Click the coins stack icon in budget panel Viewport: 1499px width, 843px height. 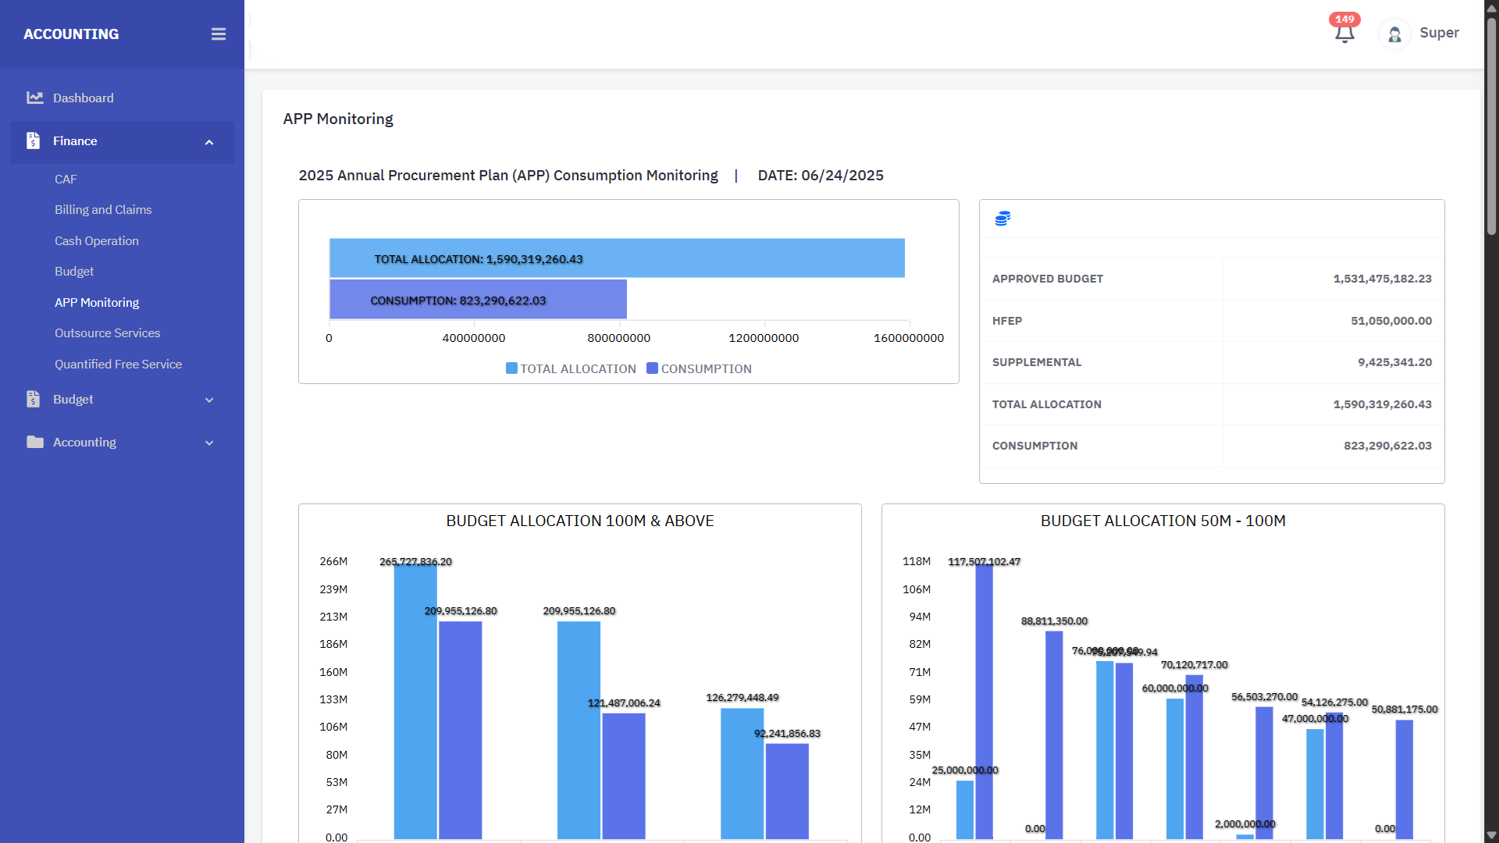1002,219
